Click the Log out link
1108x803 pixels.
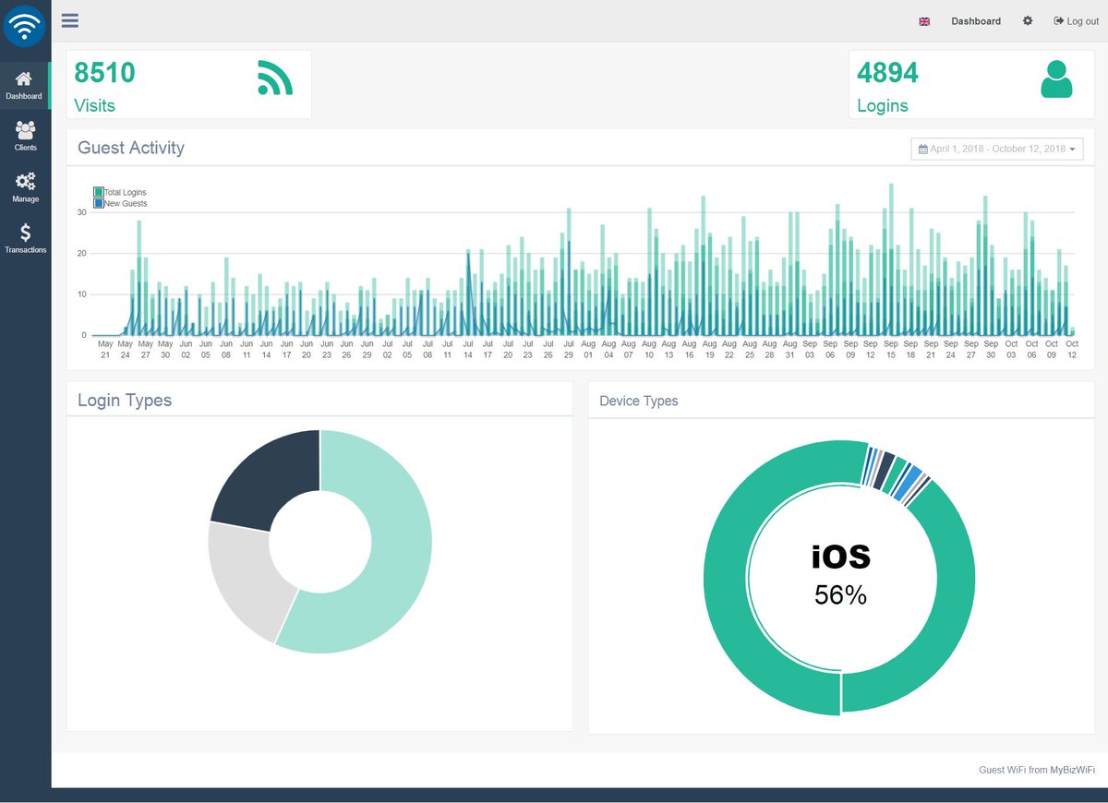tap(1077, 21)
